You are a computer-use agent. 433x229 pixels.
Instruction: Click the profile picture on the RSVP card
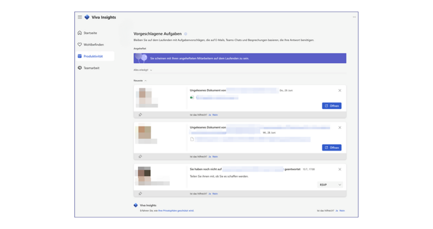coord(144,174)
